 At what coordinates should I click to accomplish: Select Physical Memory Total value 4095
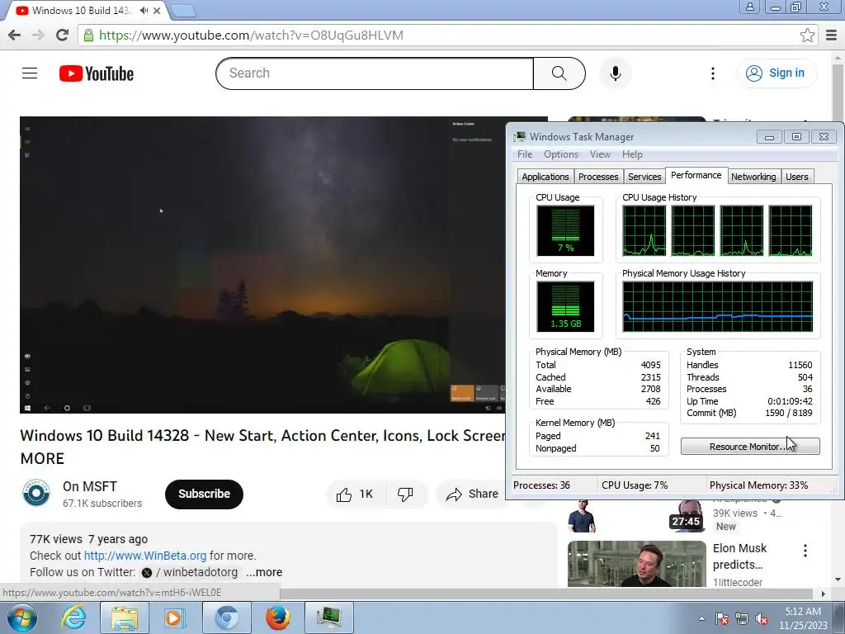pos(650,365)
